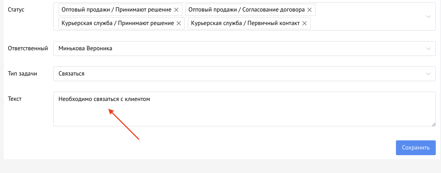The height and width of the screenshot is (173, 441).
Task: Click the Сохранить button
Action: [x=416, y=148]
